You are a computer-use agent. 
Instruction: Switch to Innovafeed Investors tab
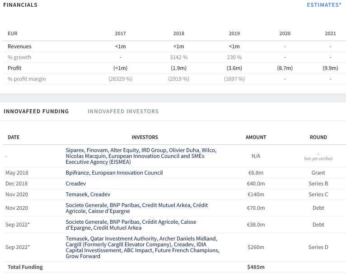coord(123,111)
